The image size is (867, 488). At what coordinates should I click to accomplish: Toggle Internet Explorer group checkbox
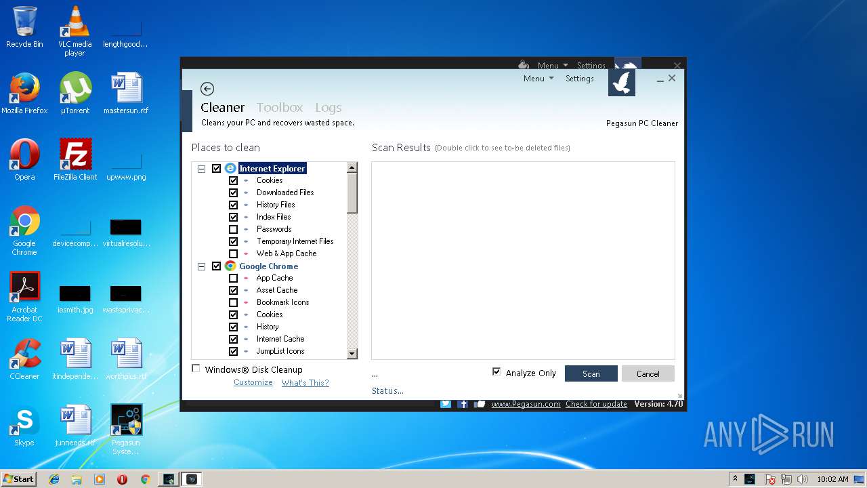217,169
